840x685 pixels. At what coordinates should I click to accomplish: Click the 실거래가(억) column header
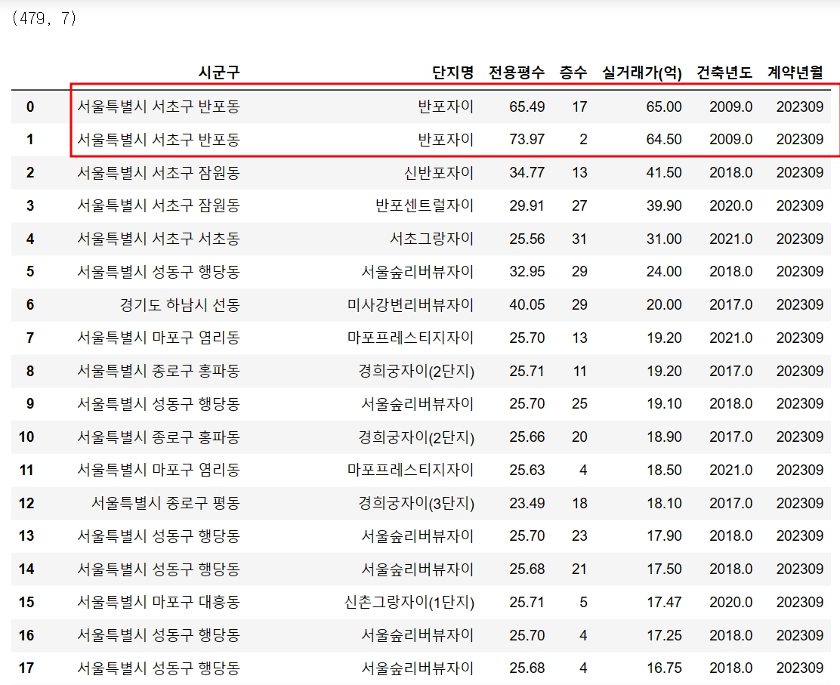642,73
